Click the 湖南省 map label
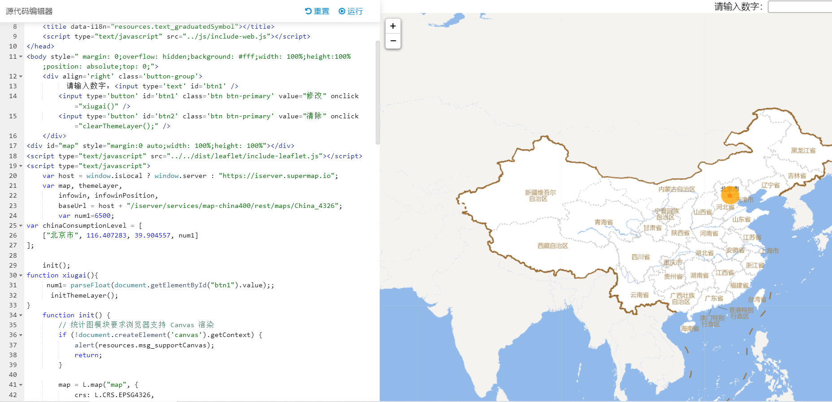The width and height of the screenshot is (832, 402). pyautogui.click(x=699, y=275)
